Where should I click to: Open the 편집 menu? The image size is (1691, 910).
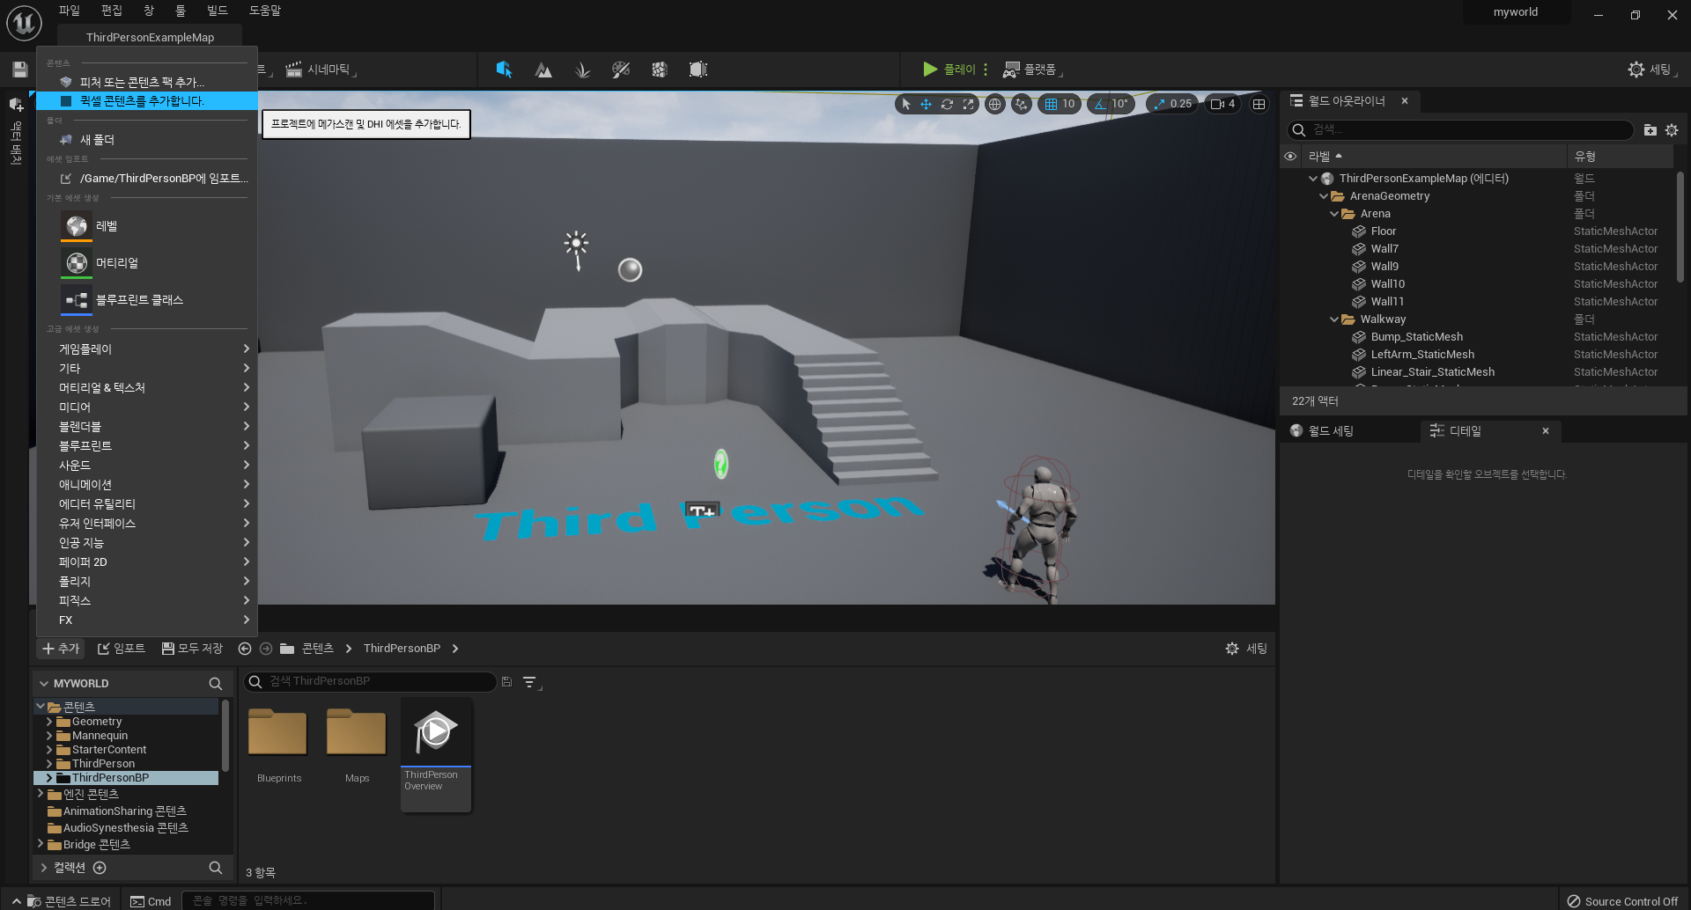[x=111, y=11]
